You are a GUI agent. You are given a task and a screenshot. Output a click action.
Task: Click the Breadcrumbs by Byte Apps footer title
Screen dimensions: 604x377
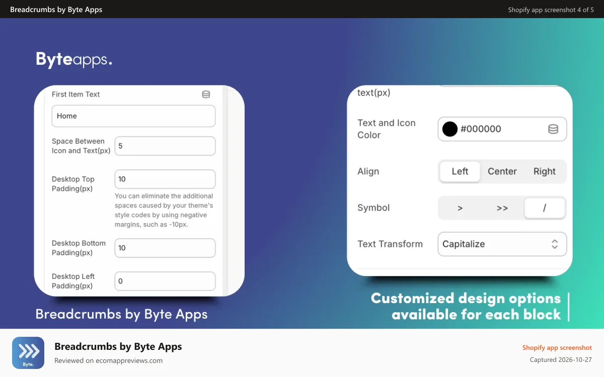pos(118,346)
